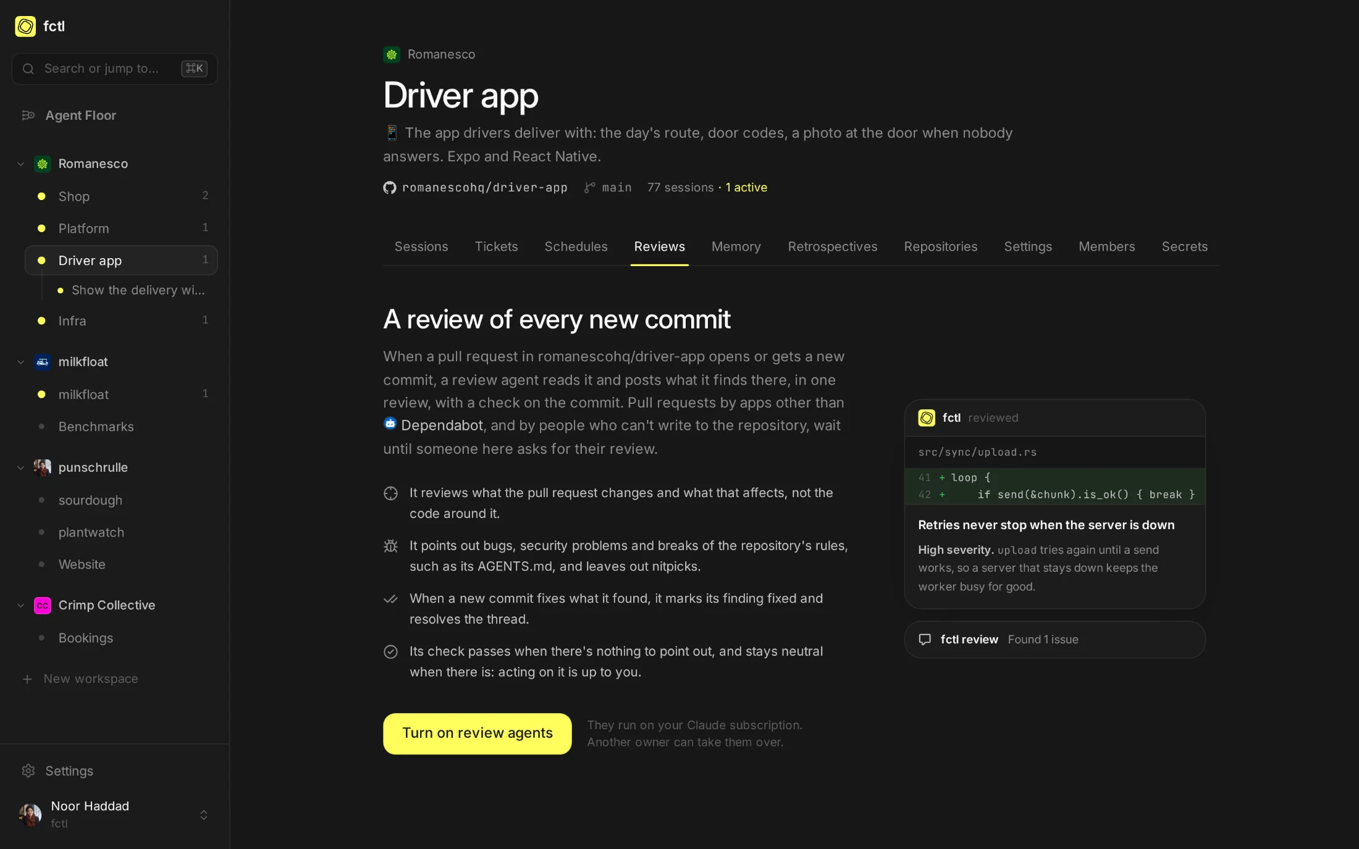Open the Bookings project

tap(121, 638)
